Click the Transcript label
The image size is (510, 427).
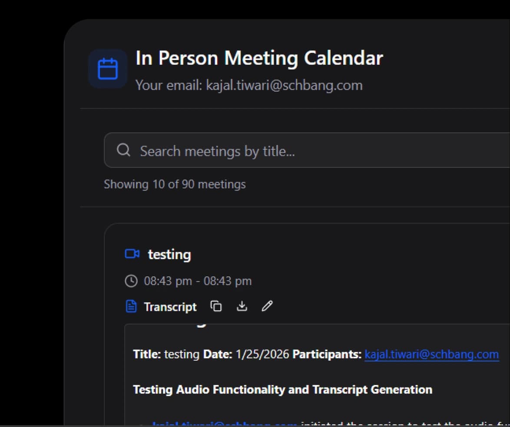(170, 307)
